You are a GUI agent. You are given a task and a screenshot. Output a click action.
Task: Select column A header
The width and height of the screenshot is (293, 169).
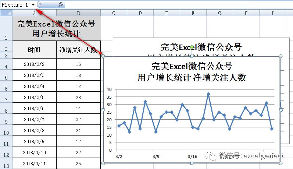click(x=35, y=13)
